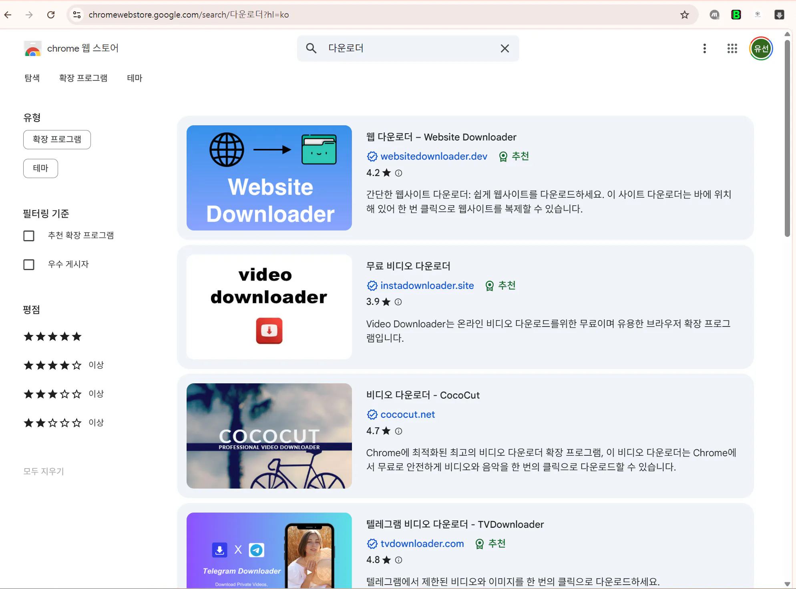This screenshot has height=589, width=796.
Task: Switch to the 테마 top navigation tab
Action: [135, 78]
